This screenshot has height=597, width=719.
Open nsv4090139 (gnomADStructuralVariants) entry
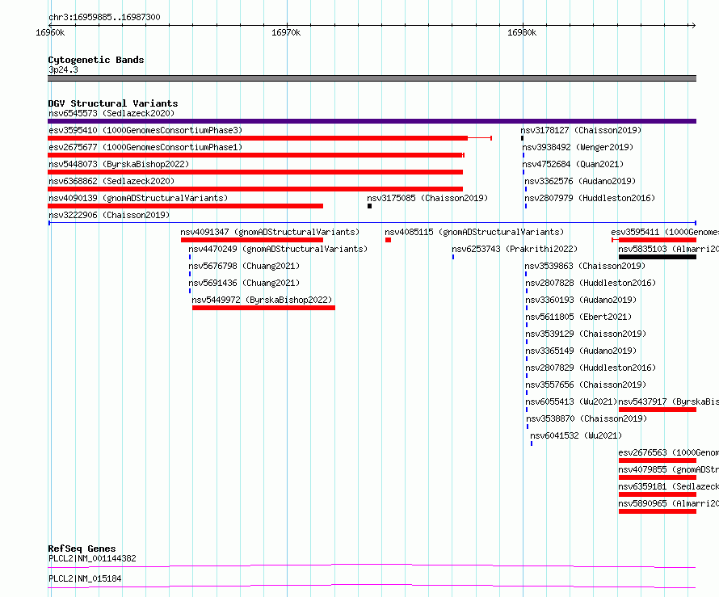138,198
